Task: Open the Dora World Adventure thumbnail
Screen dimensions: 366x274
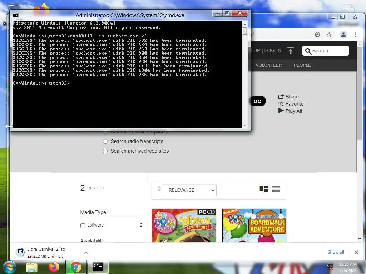Action: 184,225
